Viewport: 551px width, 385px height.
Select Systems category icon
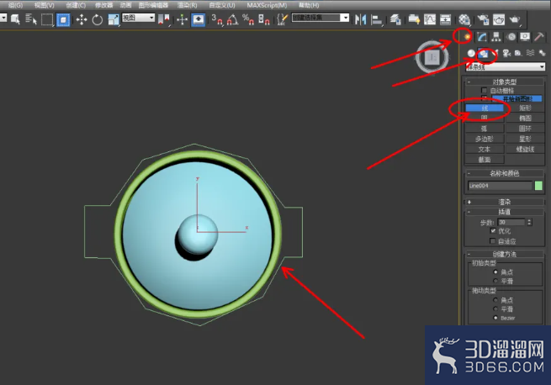(543, 54)
